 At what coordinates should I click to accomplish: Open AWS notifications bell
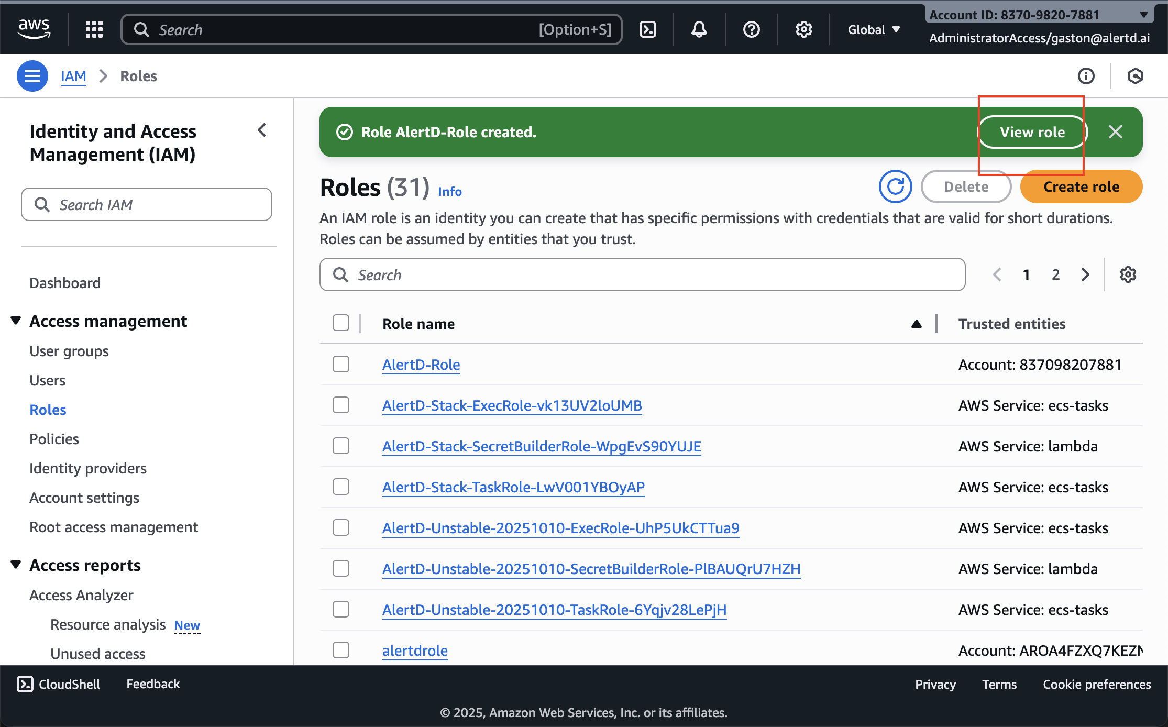pos(699,29)
